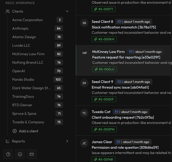
Task: Click the James Clear sender name
Action: click(102, 142)
